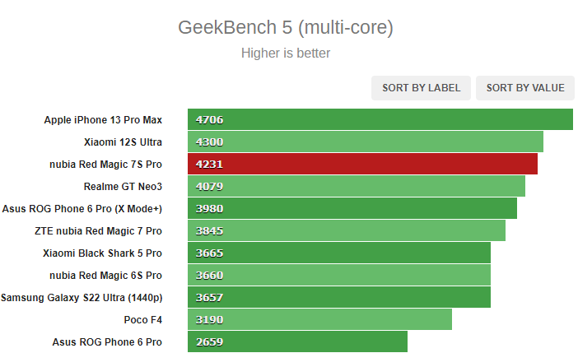Click the Asus ROG Phone 6 Pro 2659 bar
578x353 pixels.
297,341
